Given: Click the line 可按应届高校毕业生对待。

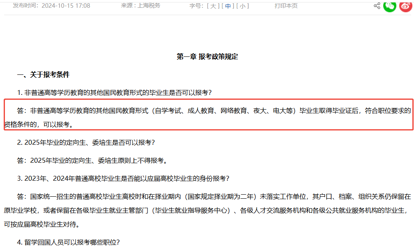Looking at the screenshot, I should tap(42, 225).
